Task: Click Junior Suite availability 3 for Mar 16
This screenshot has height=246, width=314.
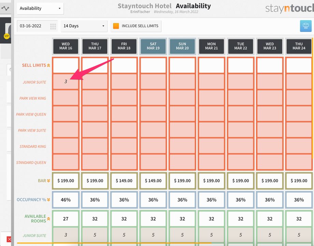Action: pyautogui.click(x=66, y=235)
